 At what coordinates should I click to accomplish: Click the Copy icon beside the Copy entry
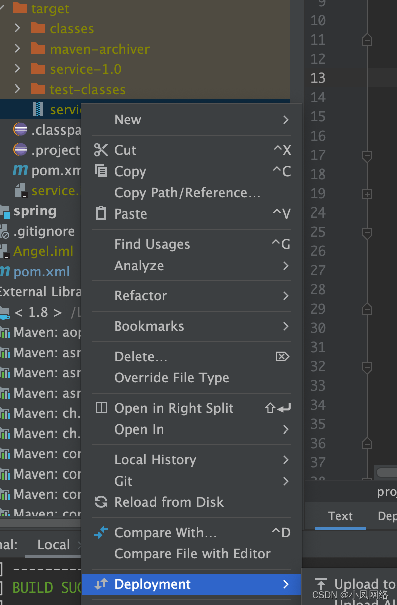101,171
